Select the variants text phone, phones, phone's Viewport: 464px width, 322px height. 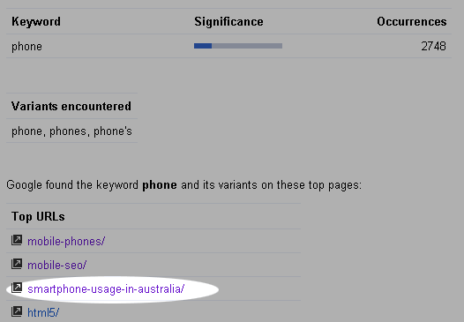coord(71,131)
